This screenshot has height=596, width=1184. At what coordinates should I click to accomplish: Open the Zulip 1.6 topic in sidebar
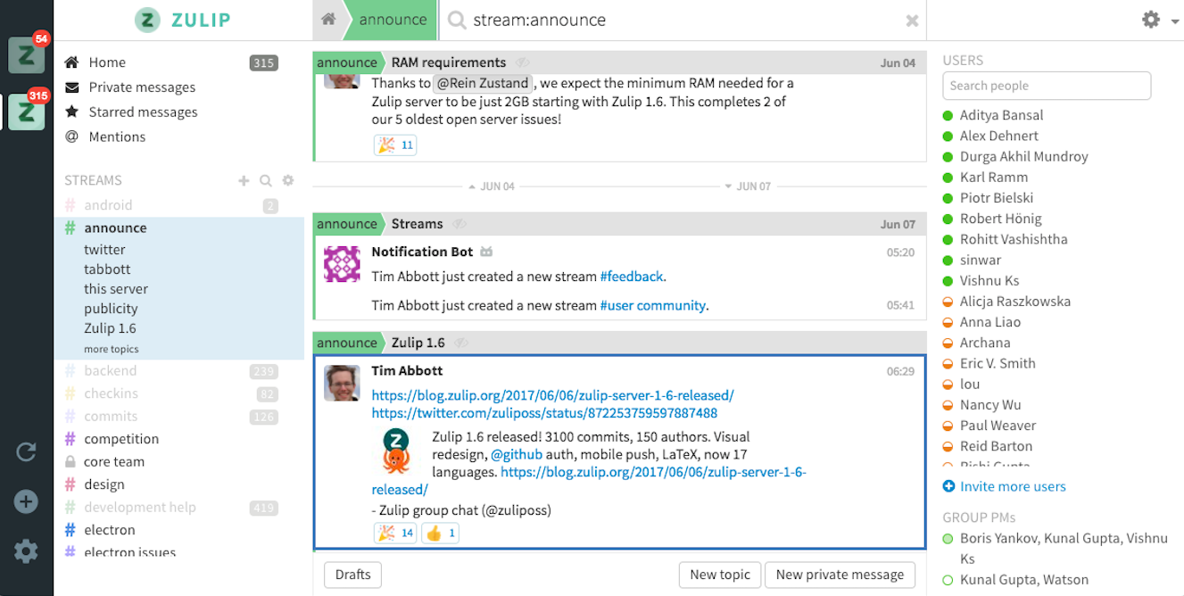tap(110, 328)
